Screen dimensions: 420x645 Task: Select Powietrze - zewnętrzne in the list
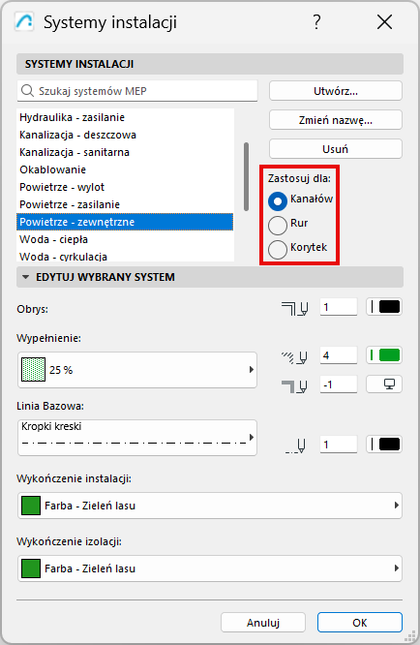pyautogui.click(x=125, y=222)
